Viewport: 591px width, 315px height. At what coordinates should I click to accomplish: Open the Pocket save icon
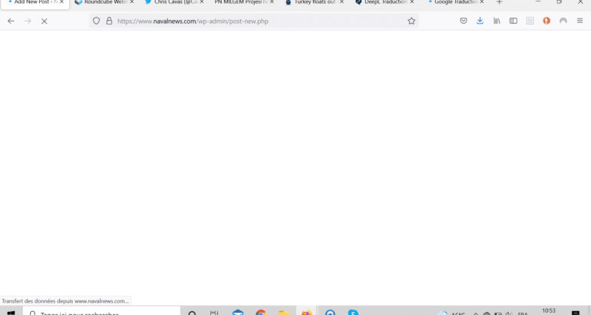tap(464, 21)
